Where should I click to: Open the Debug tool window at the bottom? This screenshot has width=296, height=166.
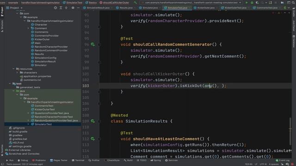tap(23, 160)
